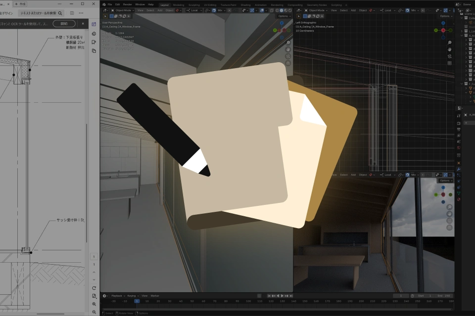Image resolution: width=475 pixels, height=316 pixels.
Task: Click the Blender logo icon in menu bar
Action: pos(104,4)
